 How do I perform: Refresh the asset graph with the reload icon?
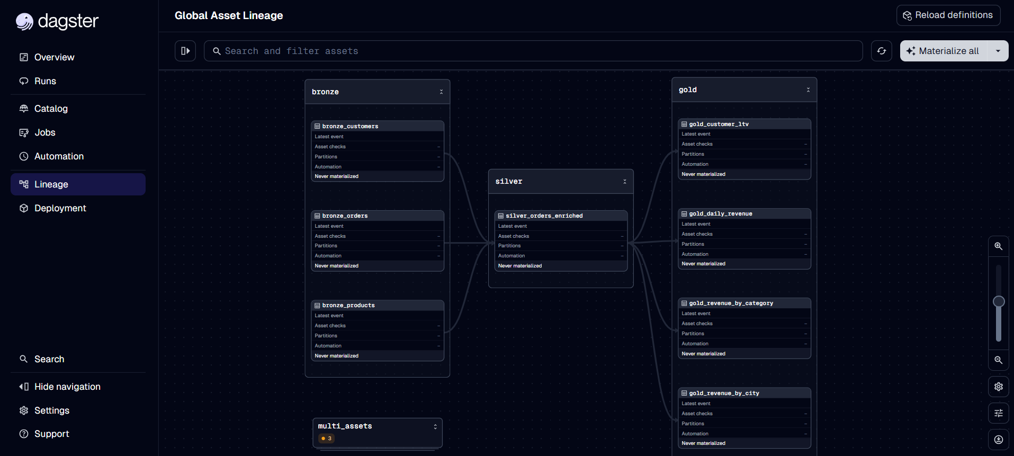(x=882, y=51)
